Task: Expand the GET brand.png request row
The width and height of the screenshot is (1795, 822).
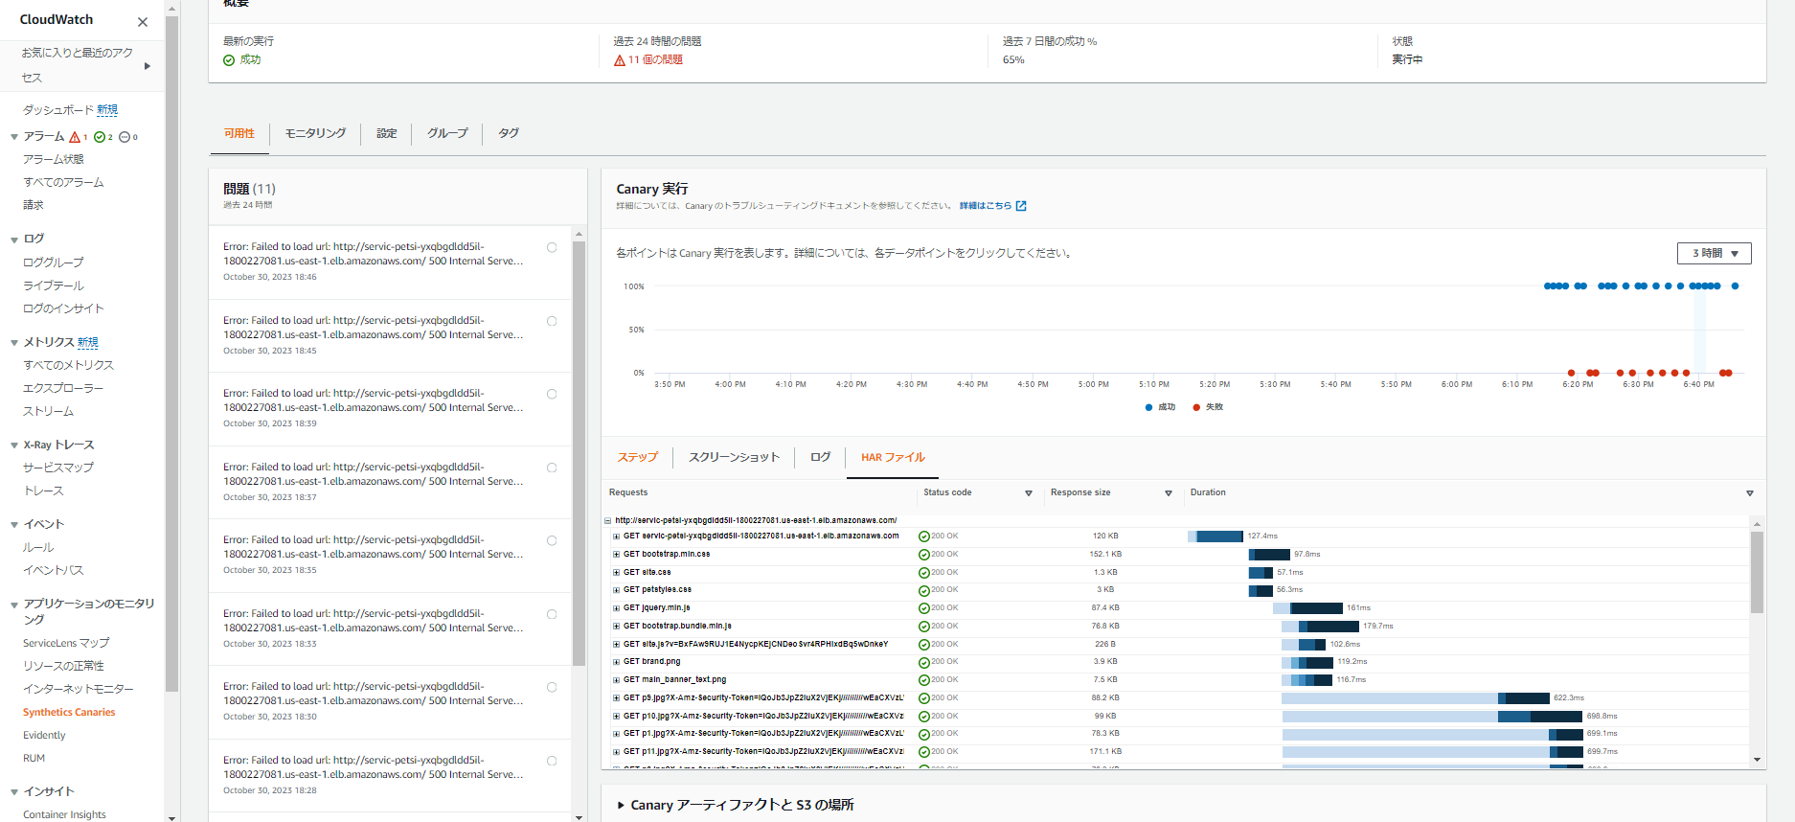Action: click(616, 662)
